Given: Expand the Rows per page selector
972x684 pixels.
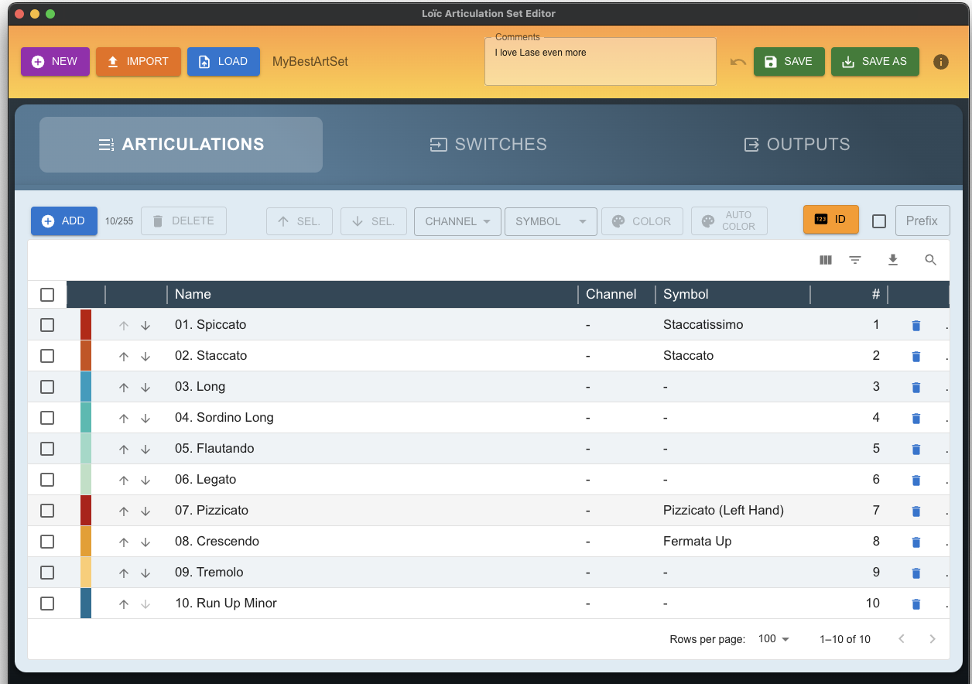Looking at the screenshot, I should click(774, 639).
